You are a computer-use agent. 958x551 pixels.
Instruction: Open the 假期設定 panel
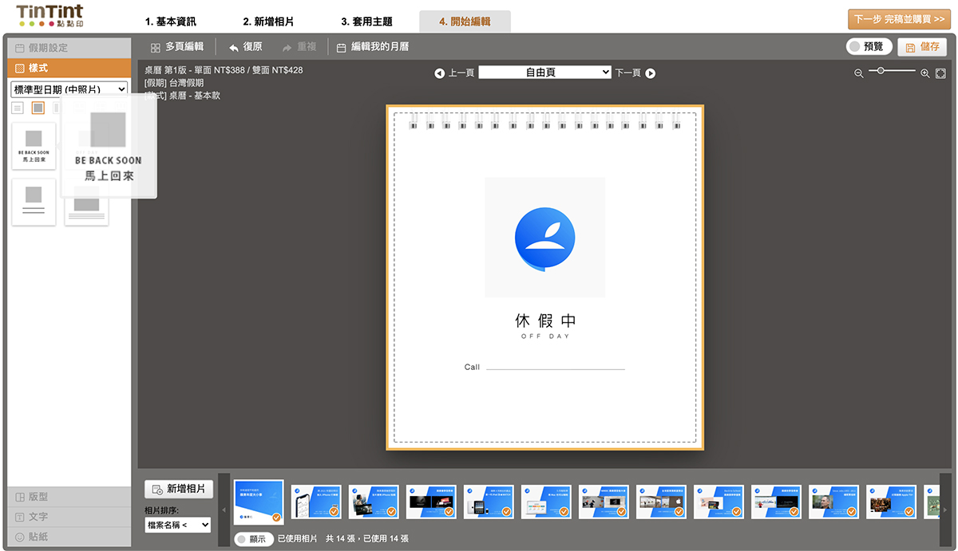69,48
